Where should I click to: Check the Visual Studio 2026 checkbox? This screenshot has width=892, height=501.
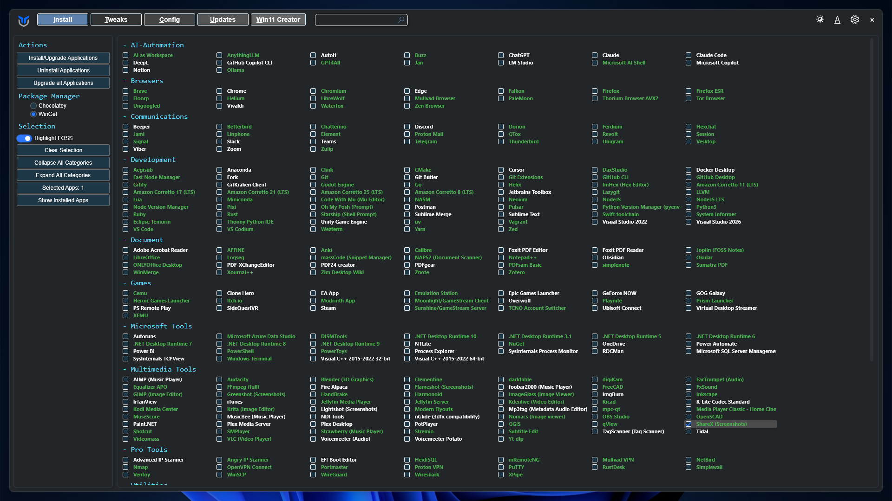[689, 222]
